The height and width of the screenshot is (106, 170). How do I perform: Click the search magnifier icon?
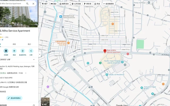[27, 4]
